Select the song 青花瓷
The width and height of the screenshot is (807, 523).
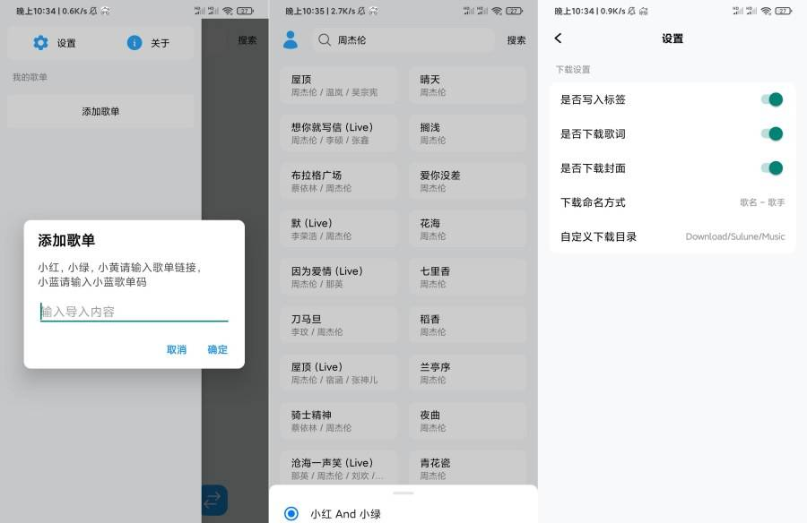(x=467, y=467)
